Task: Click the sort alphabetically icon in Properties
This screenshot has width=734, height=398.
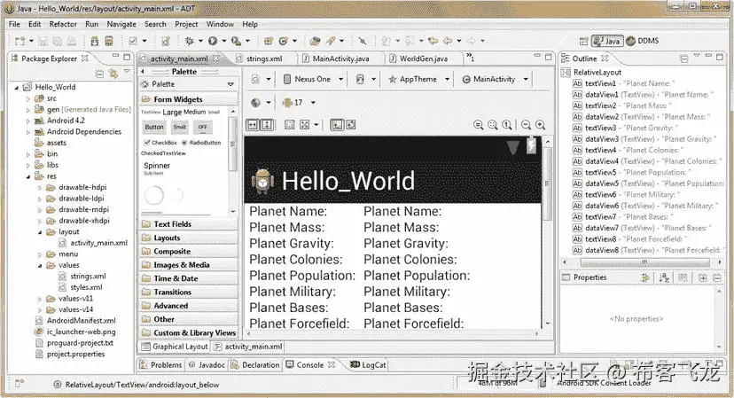Action: point(664,277)
